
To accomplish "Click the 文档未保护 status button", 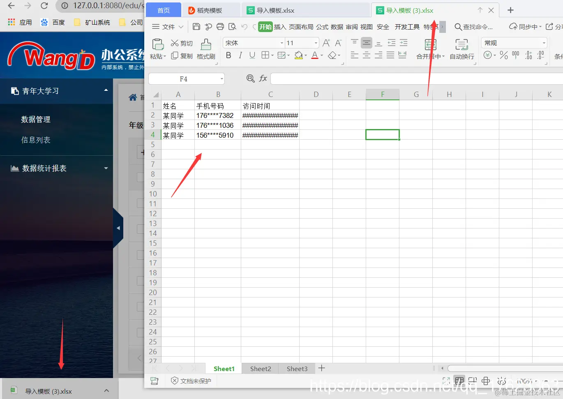I will (x=191, y=381).
